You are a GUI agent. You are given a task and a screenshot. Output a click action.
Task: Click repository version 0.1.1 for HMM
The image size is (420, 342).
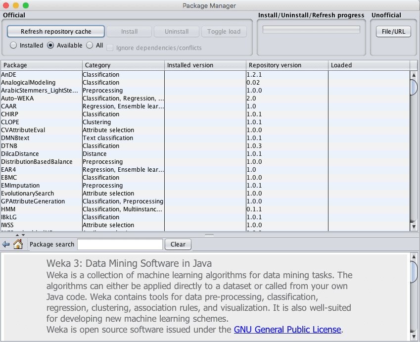[x=287, y=209]
